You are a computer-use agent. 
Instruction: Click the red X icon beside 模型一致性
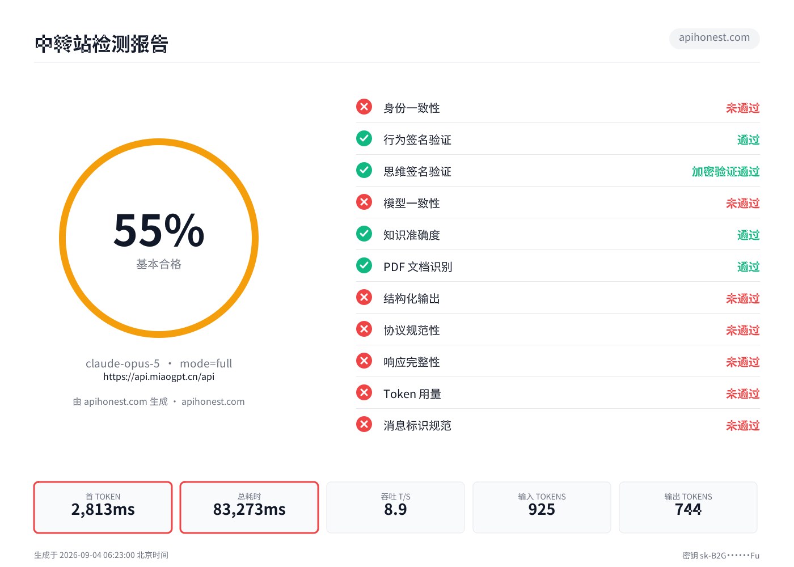coord(364,202)
